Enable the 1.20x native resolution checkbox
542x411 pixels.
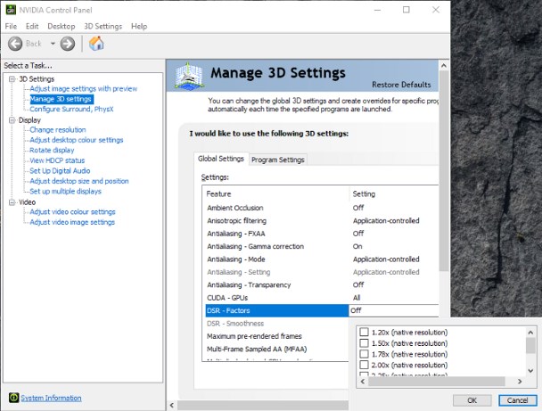pos(364,332)
